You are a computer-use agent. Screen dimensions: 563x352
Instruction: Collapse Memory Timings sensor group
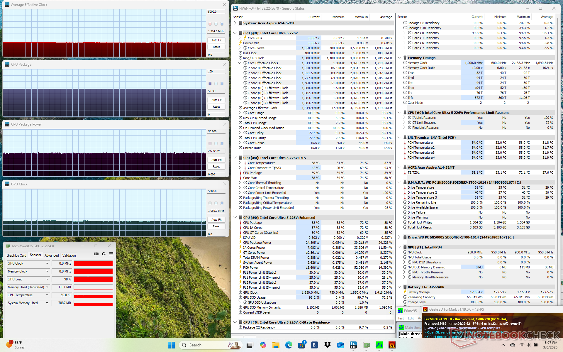coord(399,58)
